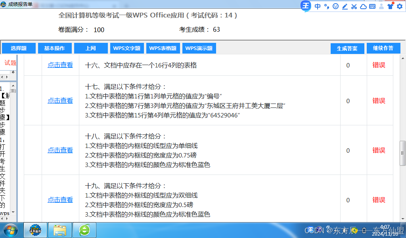Click the line mentioning 东城区王府井工美大厦二层

click(x=185, y=106)
